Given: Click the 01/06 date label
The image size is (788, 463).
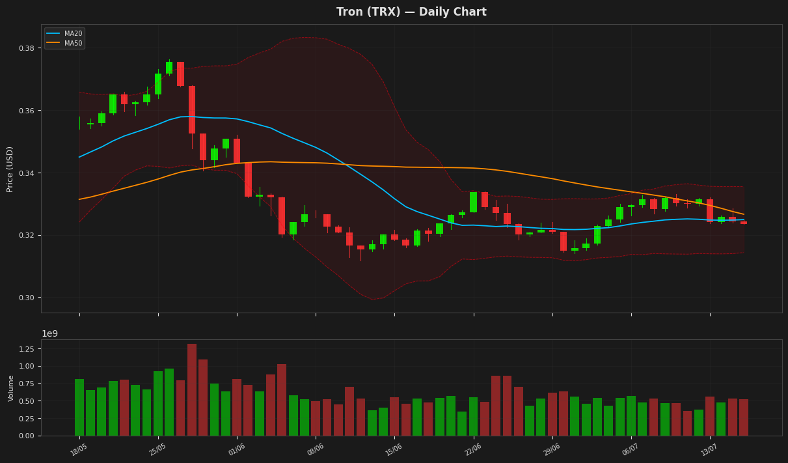Looking at the screenshot, I should [237, 449].
